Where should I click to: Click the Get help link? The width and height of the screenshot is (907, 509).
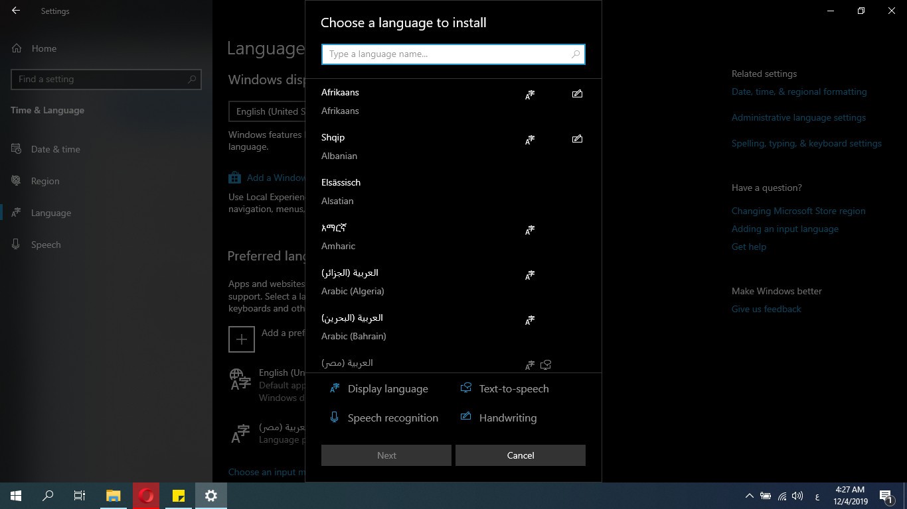point(749,247)
